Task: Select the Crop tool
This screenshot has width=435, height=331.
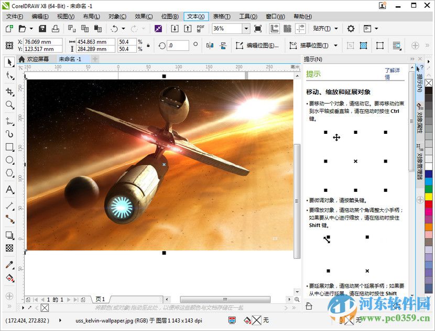Action: click(8, 92)
